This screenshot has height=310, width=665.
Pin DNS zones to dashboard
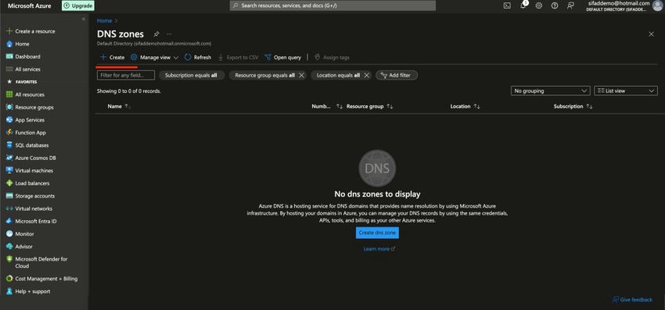coord(156,34)
